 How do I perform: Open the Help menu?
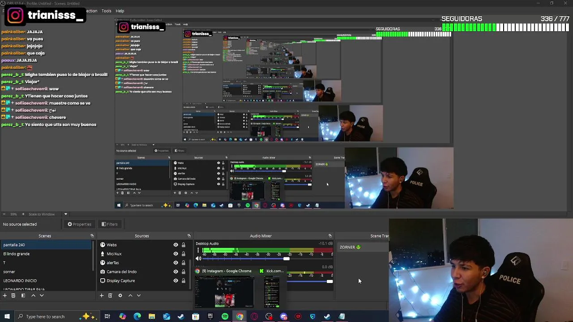pyautogui.click(x=120, y=11)
